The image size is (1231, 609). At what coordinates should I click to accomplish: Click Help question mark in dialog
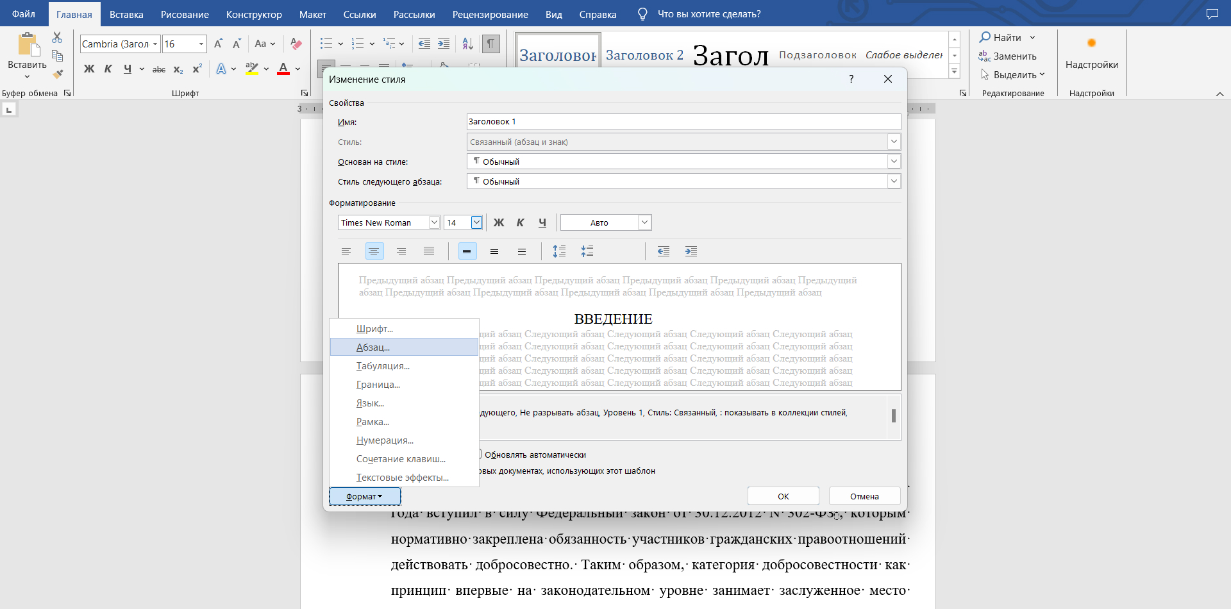[x=851, y=79]
